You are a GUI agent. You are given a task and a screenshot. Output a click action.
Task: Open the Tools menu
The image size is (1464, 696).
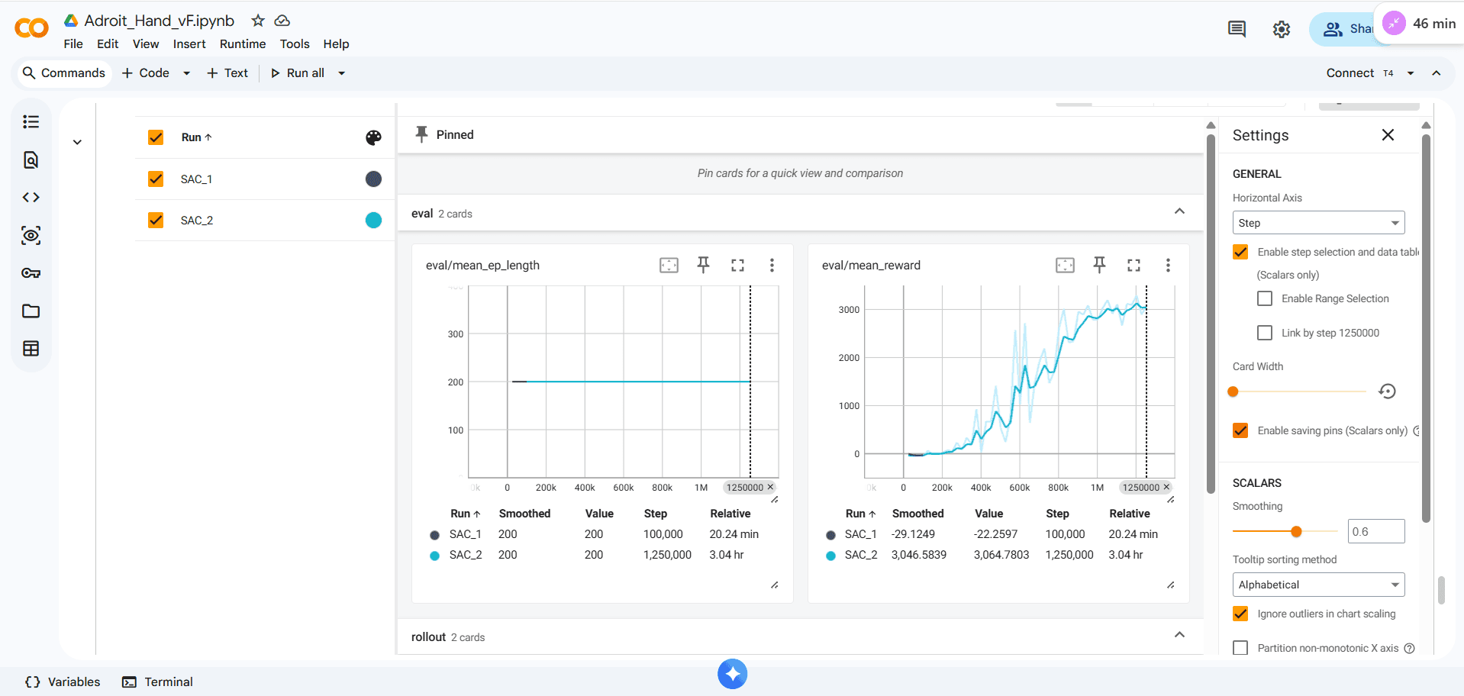[294, 44]
